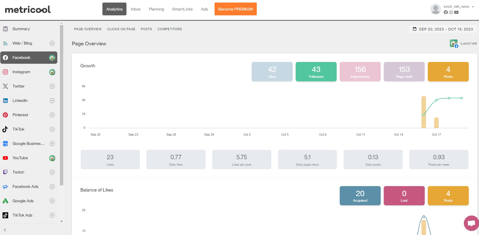Click the Instagram profile avatar in sidebar
The width and height of the screenshot is (479, 235).
52,72
